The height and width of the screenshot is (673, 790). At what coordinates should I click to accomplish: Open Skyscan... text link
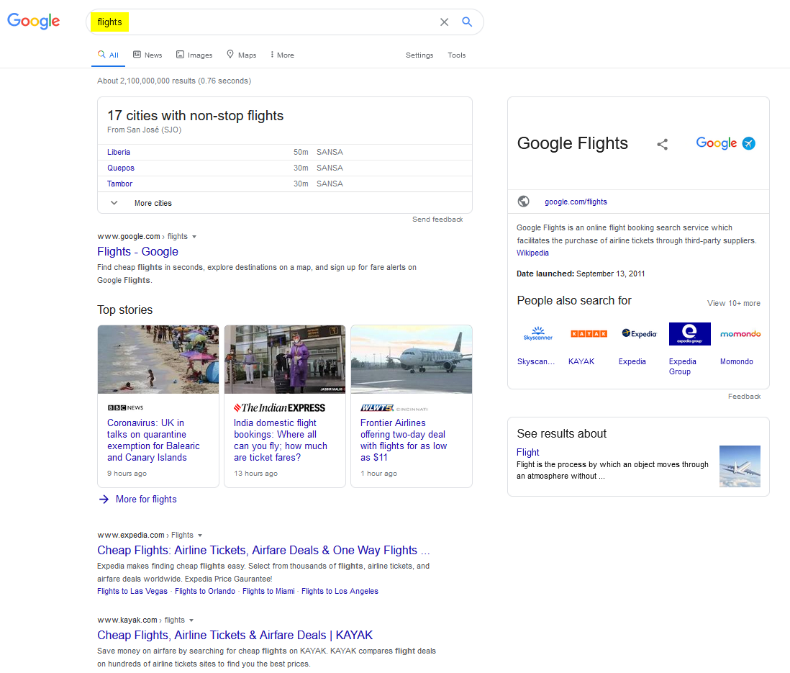[x=536, y=361]
